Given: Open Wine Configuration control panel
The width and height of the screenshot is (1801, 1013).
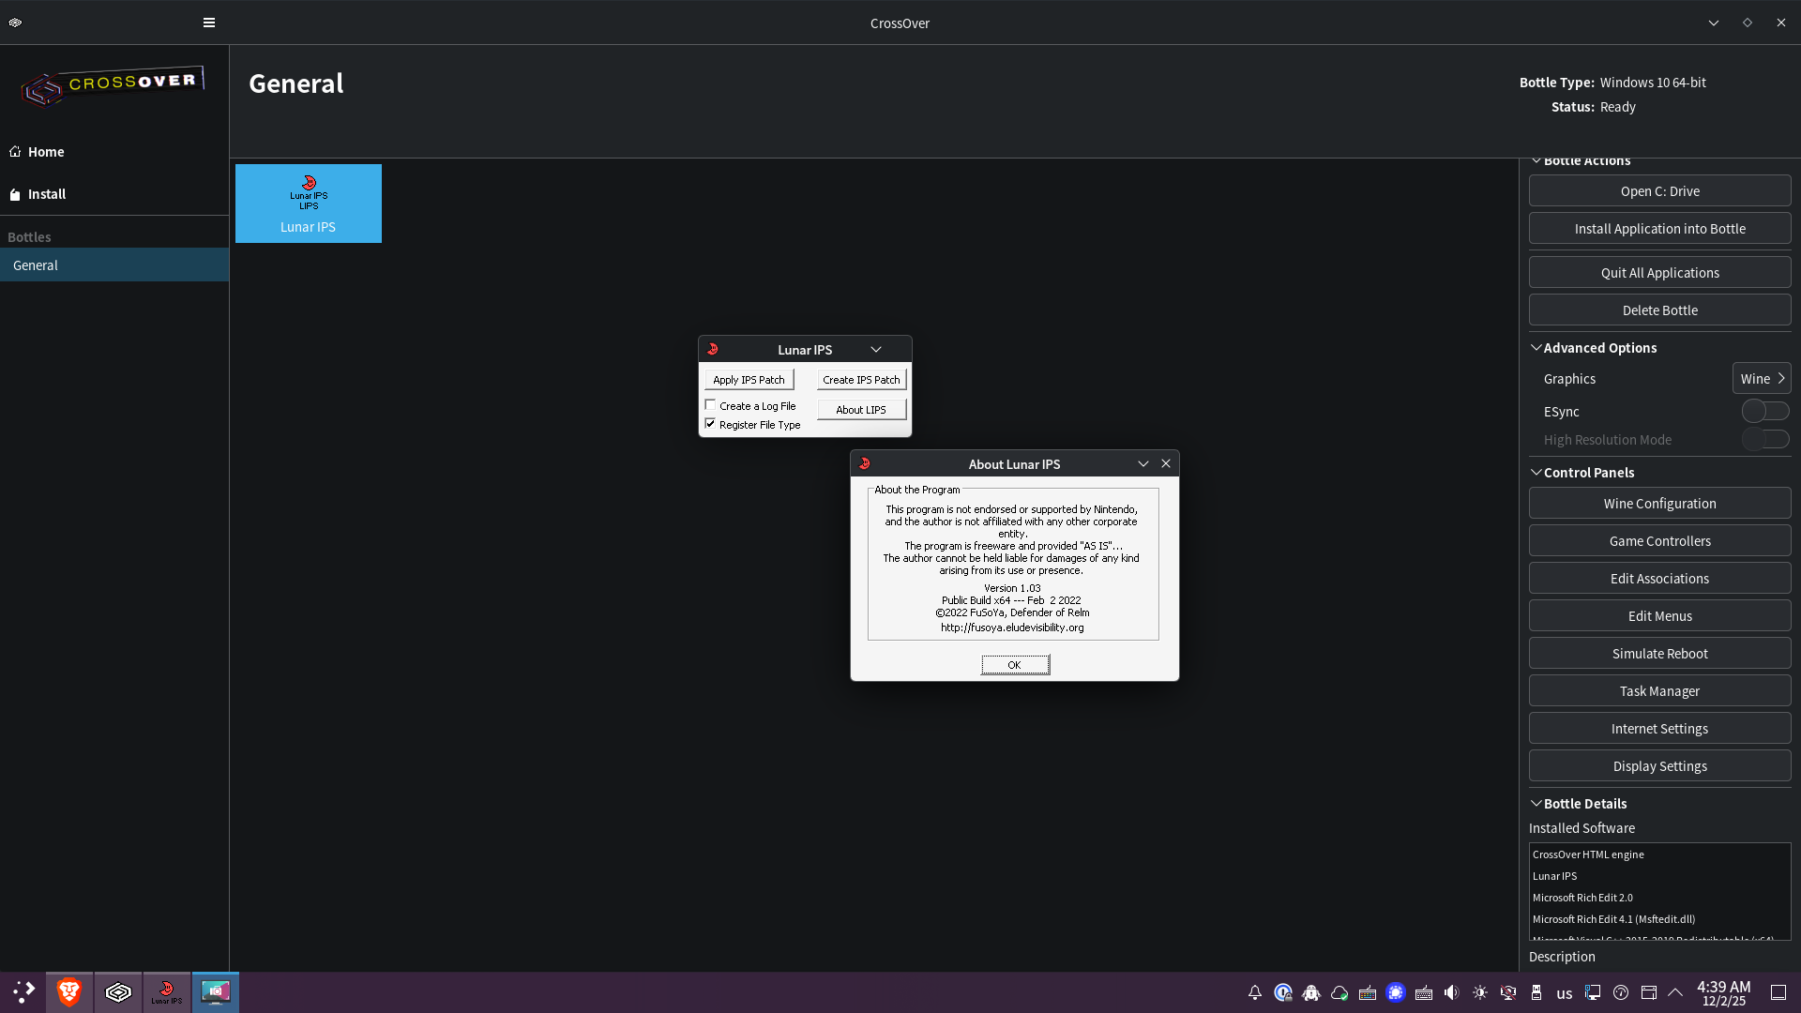Looking at the screenshot, I should (x=1659, y=503).
